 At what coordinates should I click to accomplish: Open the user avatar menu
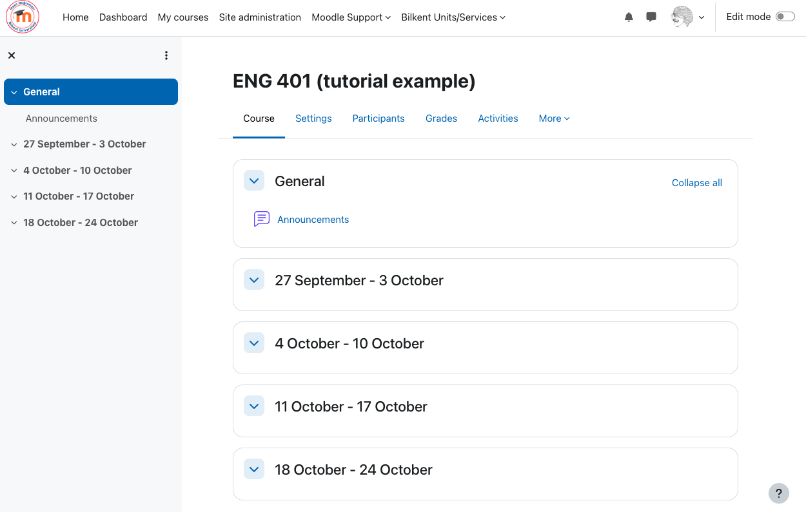coord(687,17)
